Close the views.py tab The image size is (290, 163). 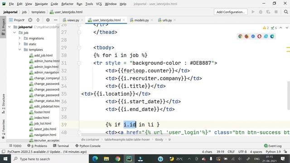click(x=82, y=20)
